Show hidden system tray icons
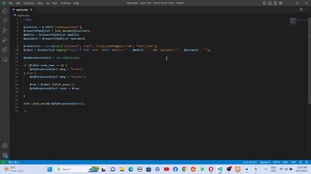Image resolution: width=311 pixels, height=174 pixels. pos(266,169)
